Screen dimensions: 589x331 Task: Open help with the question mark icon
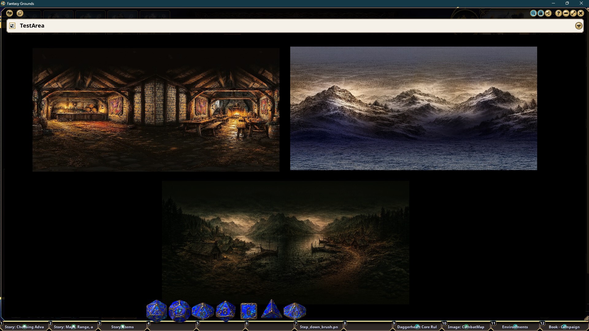pyautogui.click(x=559, y=13)
